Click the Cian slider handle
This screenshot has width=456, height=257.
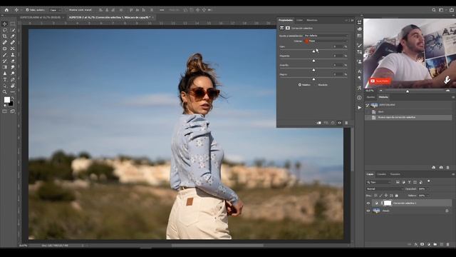click(313, 51)
